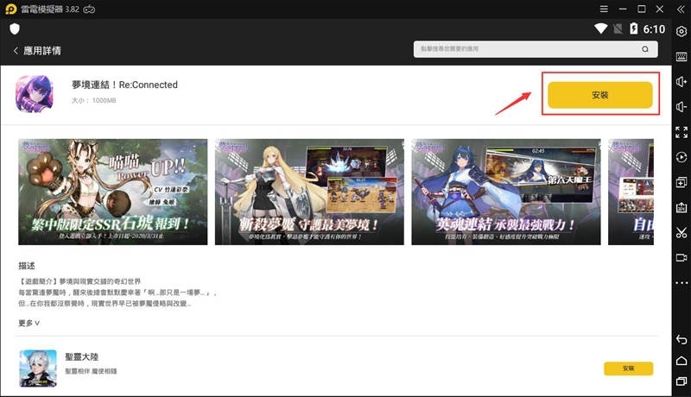Click the 雷電模擬器 logo in title bar
This screenshot has height=397, width=691.
11,9
